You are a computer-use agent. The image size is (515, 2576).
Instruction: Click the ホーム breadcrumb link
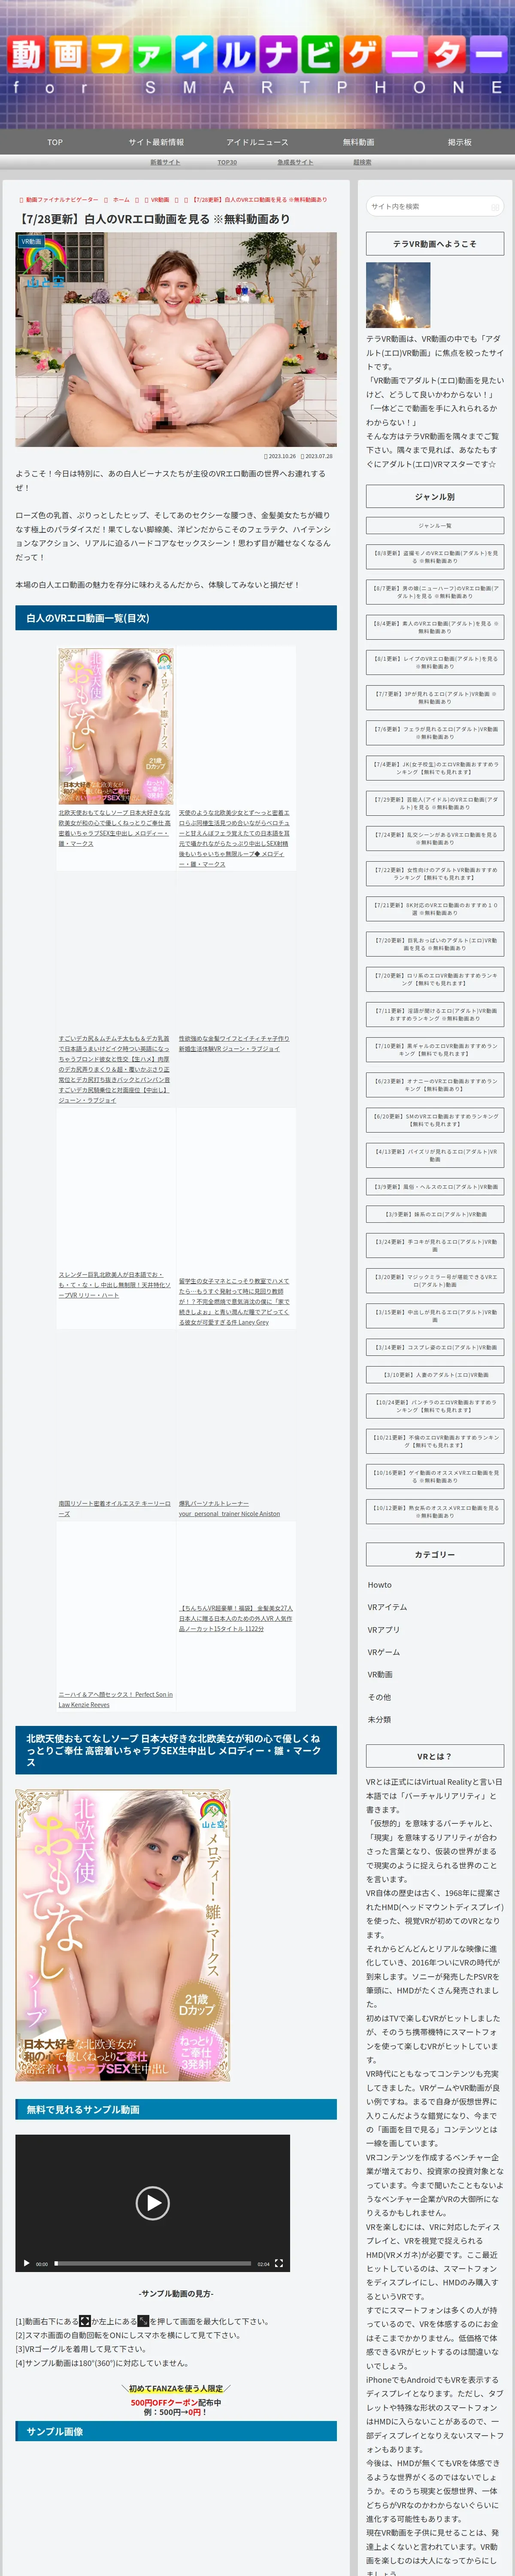point(121,199)
